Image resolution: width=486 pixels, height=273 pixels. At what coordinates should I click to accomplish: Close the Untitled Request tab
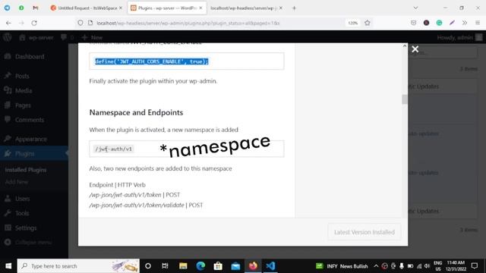[x=121, y=8]
